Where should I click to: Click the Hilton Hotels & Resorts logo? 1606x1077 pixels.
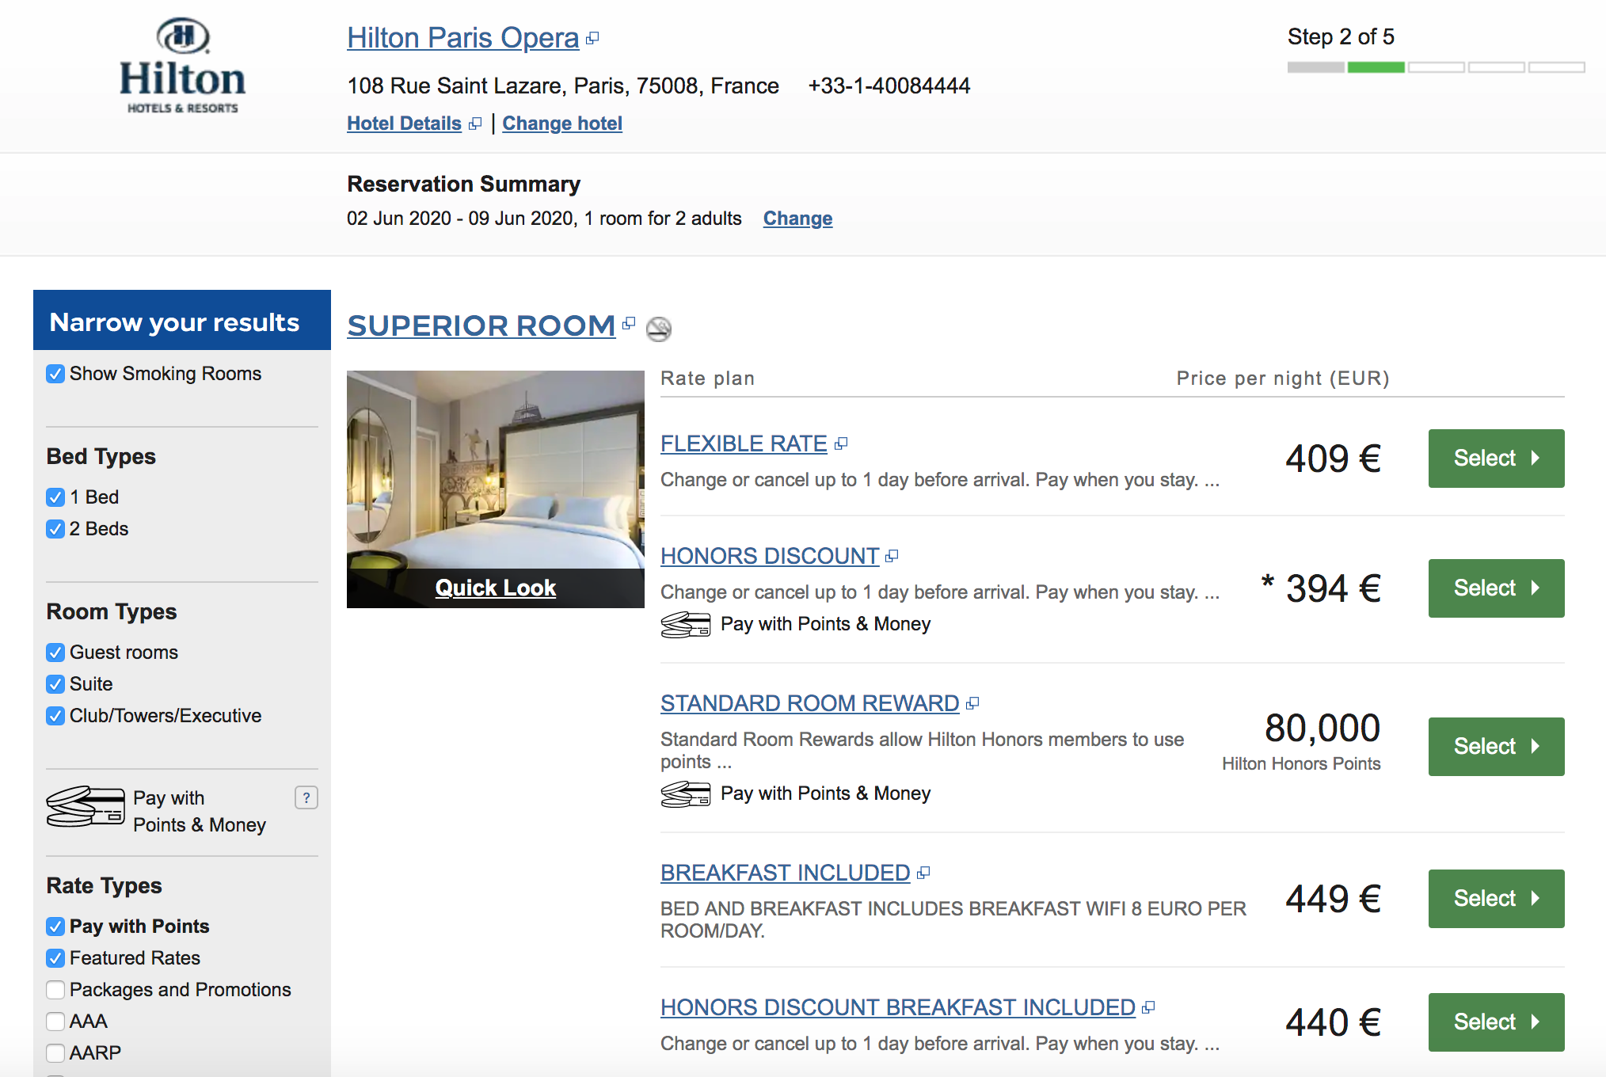(182, 67)
